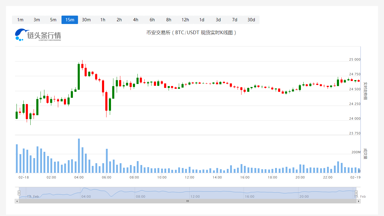Screen dimensions: 384x216
Task: Switch to the 1m timeframe
Action: tap(20, 19)
